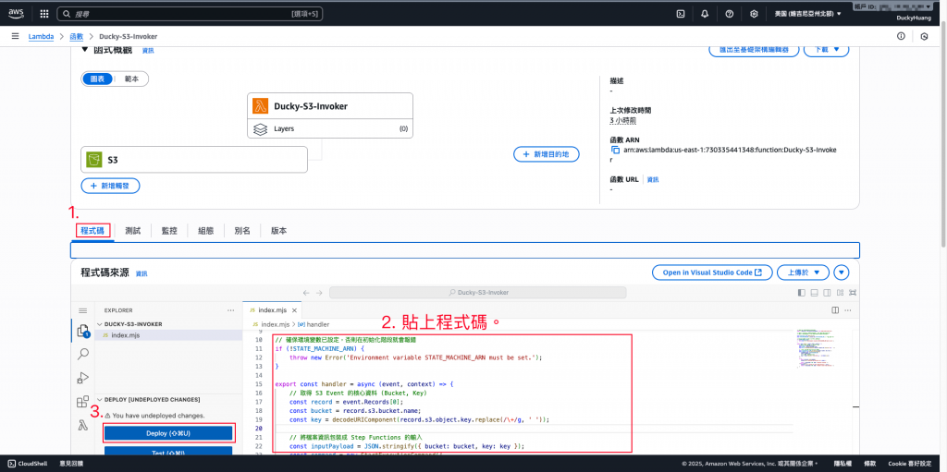Click the Deploy button
Image resolution: width=947 pixels, height=472 pixels.
click(x=168, y=433)
